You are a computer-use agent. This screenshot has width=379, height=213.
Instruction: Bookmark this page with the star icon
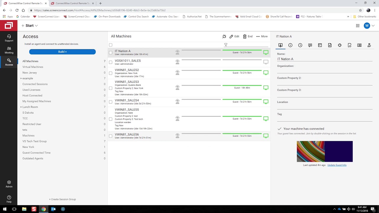pyautogui.click(x=360, y=10)
